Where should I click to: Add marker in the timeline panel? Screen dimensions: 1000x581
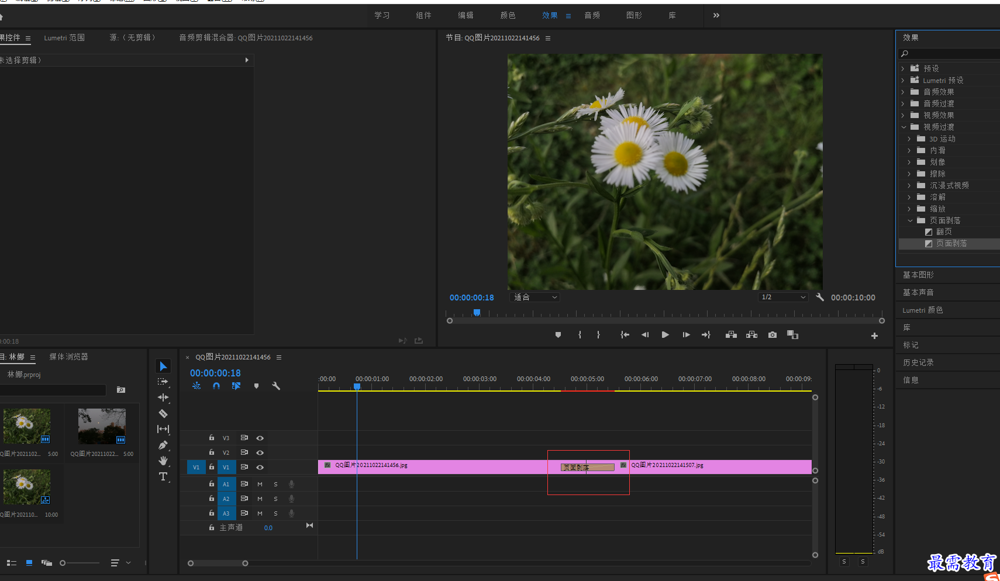coord(256,386)
